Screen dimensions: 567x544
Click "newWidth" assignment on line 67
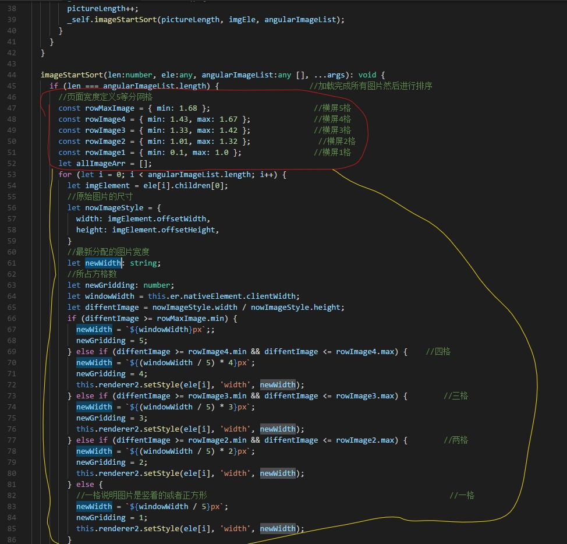tap(94, 330)
